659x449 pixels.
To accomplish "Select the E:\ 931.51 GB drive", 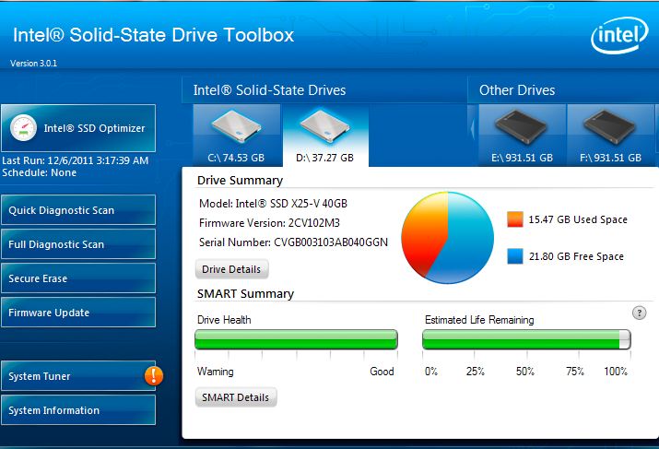I will click(522, 136).
